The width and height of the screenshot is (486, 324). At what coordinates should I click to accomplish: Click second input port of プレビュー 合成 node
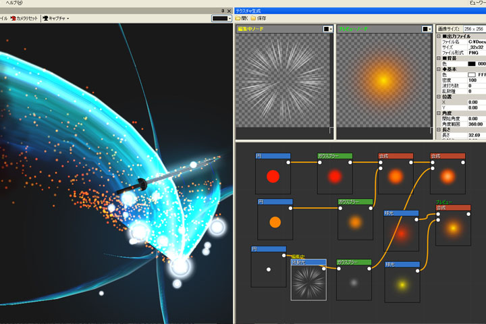(438, 220)
